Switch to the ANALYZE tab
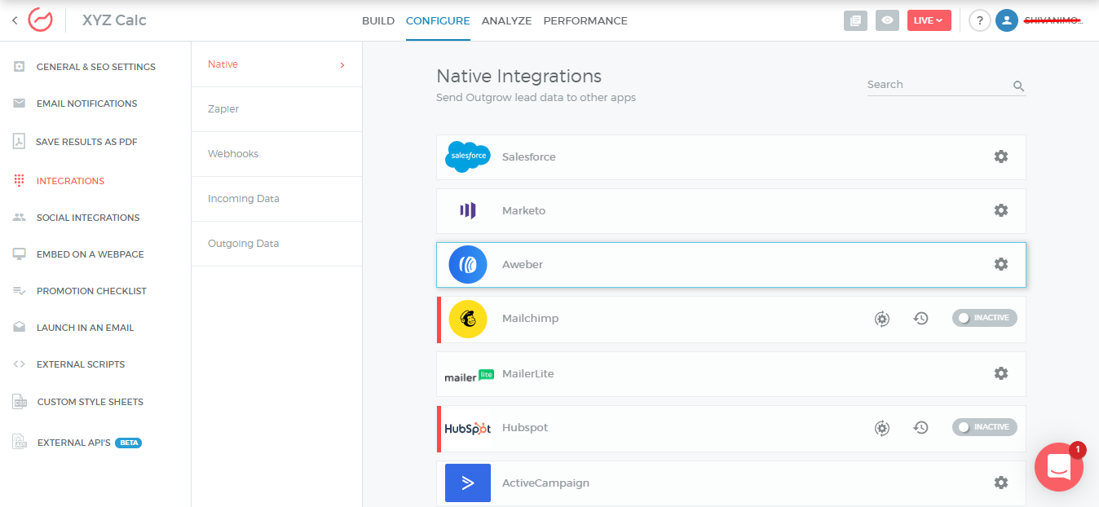Screen dimensions: 1099x507 coord(506,21)
